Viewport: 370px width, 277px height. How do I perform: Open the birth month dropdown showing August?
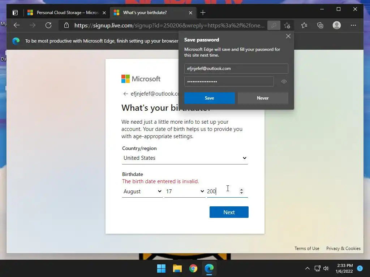142,191
